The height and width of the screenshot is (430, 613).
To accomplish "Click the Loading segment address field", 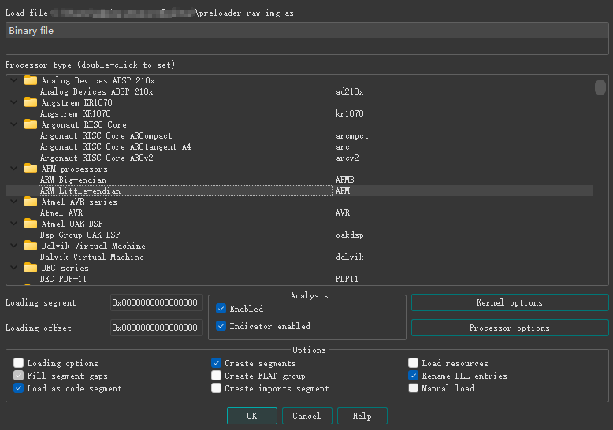I will pyautogui.click(x=156, y=302).
